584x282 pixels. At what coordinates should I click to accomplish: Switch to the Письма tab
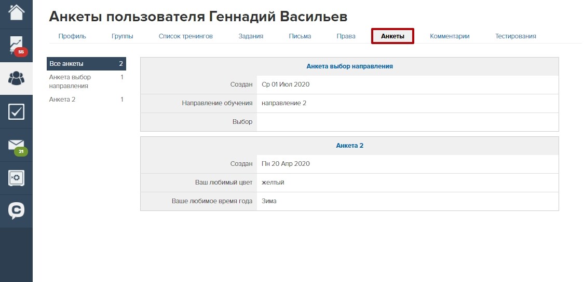point(300,36)
